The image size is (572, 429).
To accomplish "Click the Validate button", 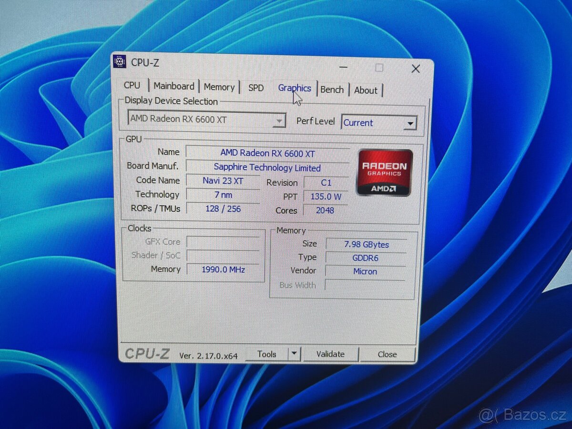I will [331, 354].
